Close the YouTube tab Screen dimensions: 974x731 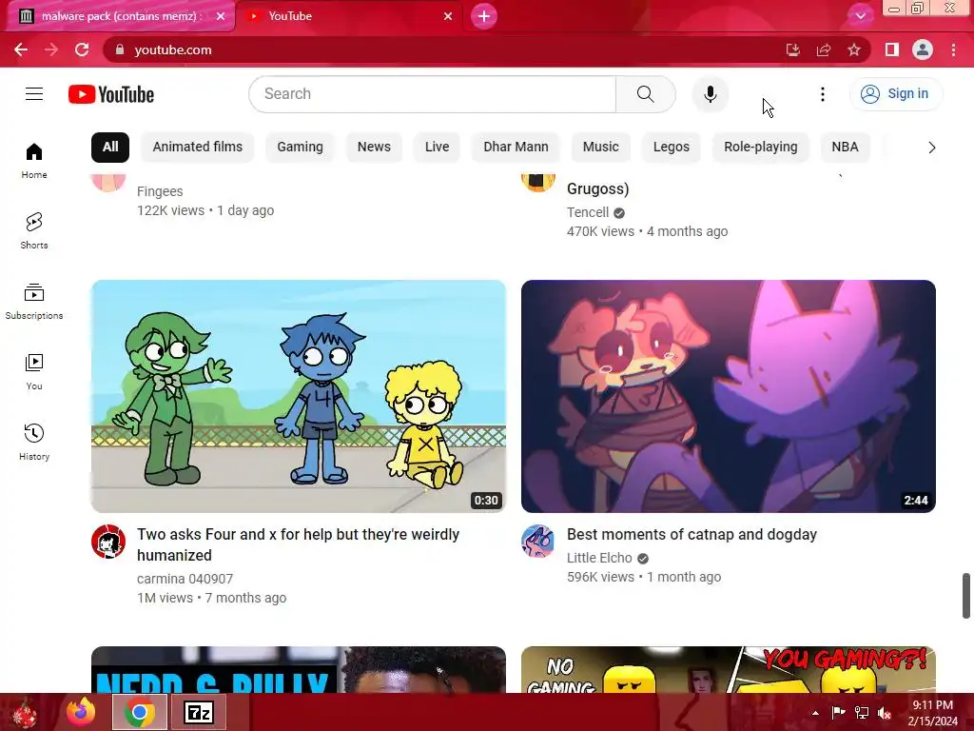[x=448, y=16]
